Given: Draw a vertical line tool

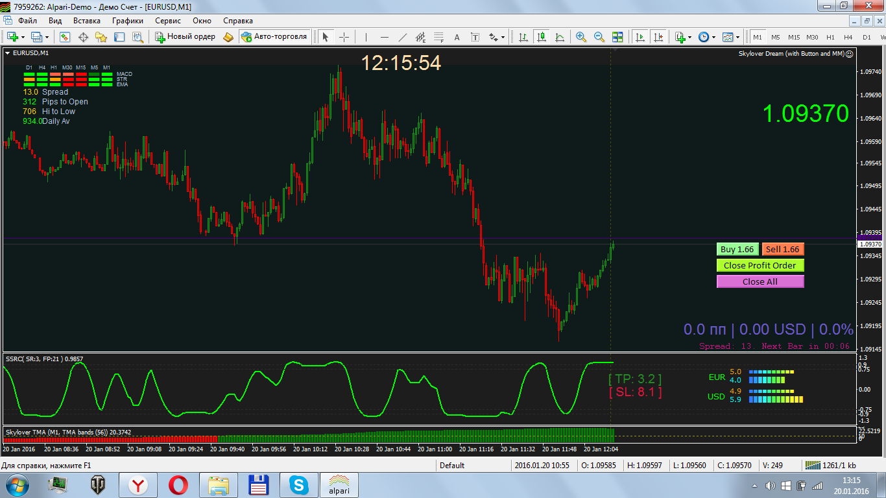Looking at the screenshot, I should (366, 37).
